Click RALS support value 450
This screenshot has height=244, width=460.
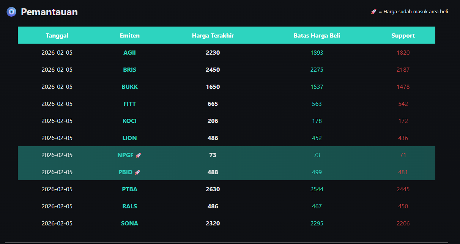(x=403, y=206)
